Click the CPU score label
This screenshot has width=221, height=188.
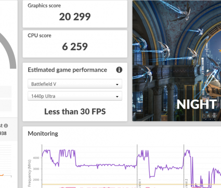pos(40,36)
